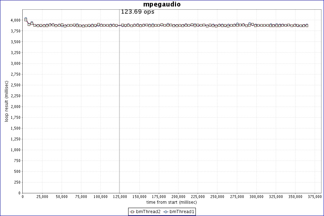The width and height of the screenshot is (324, 216).
Task: Click the highest data point at chart start
Action: (26, 19)
